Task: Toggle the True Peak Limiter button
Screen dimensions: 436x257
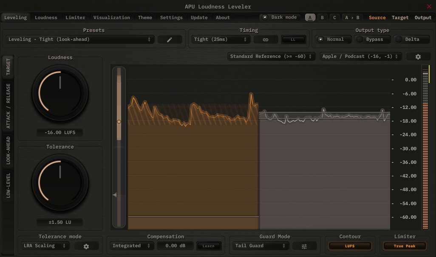Action: (x=405, y=246)
